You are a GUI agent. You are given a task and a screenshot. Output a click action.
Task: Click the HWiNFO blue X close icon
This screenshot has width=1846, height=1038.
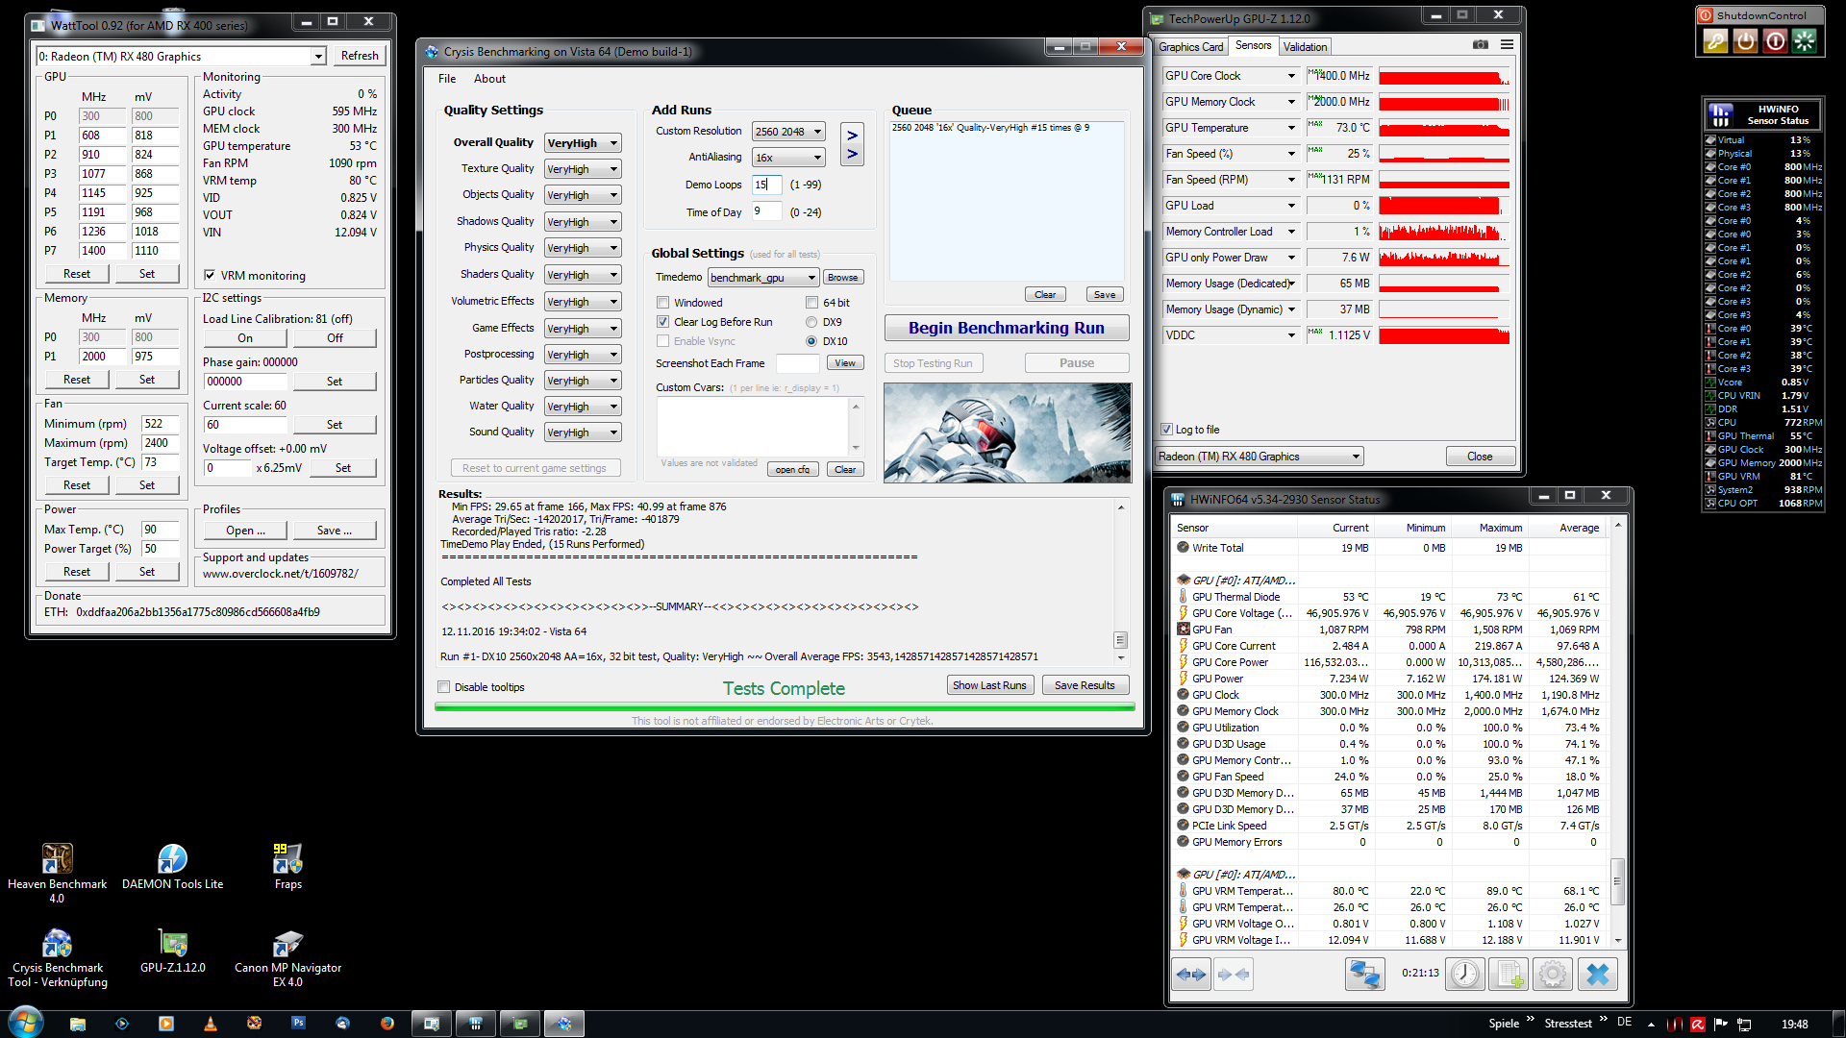[x=1597, y=975]
